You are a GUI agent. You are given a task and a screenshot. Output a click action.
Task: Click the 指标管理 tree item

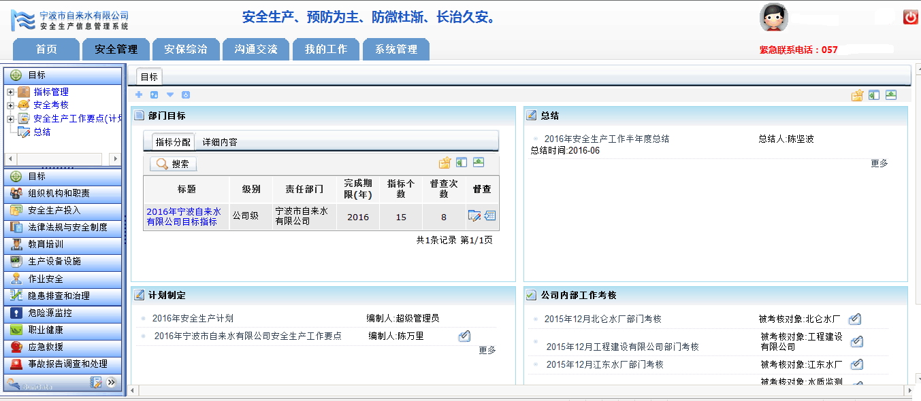pos(51,92)
